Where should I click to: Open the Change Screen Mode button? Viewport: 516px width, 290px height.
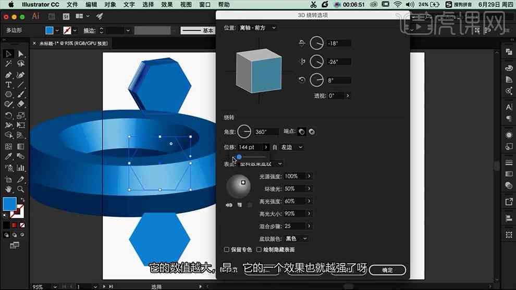coord(15,245)
